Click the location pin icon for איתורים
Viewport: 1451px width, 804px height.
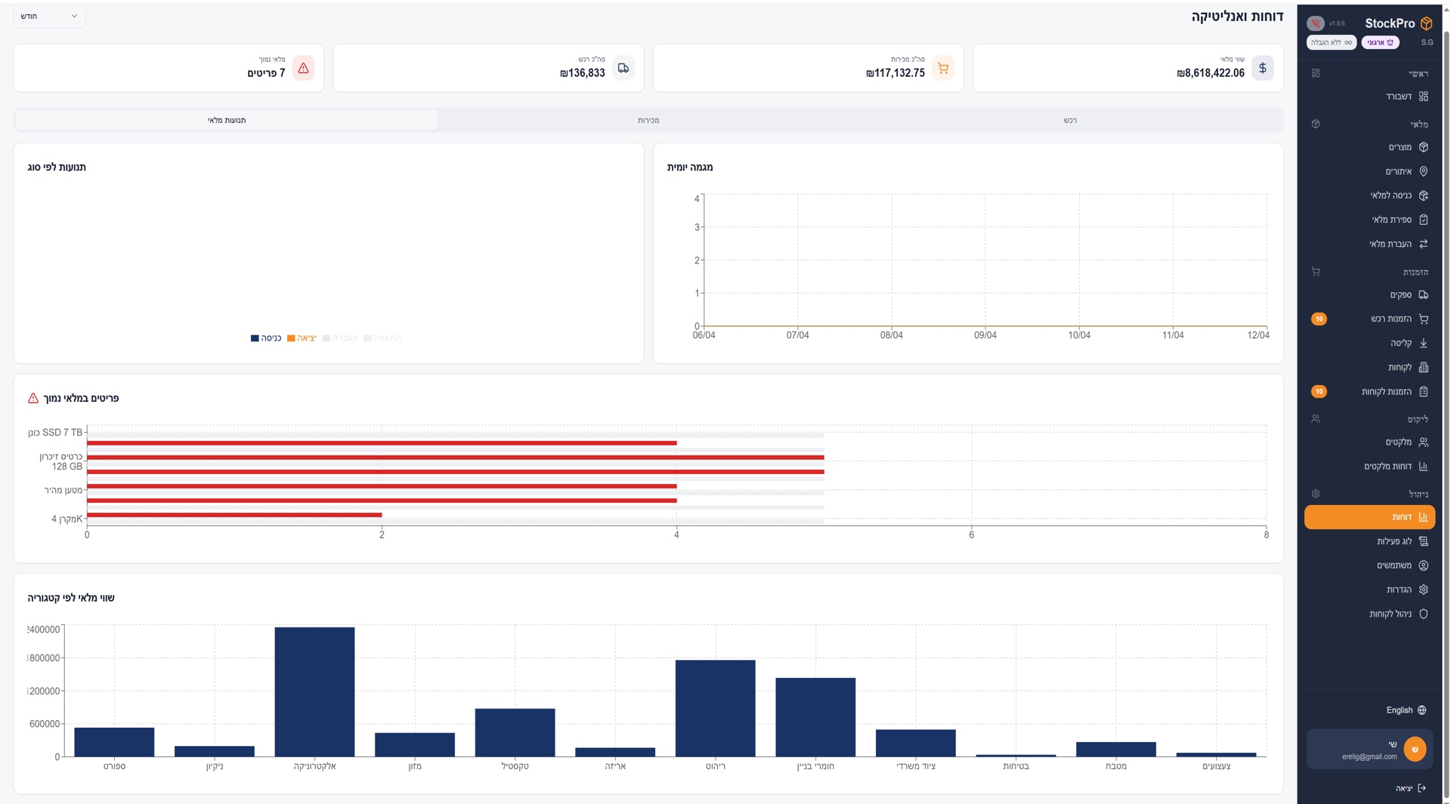tap(1423, 171)
